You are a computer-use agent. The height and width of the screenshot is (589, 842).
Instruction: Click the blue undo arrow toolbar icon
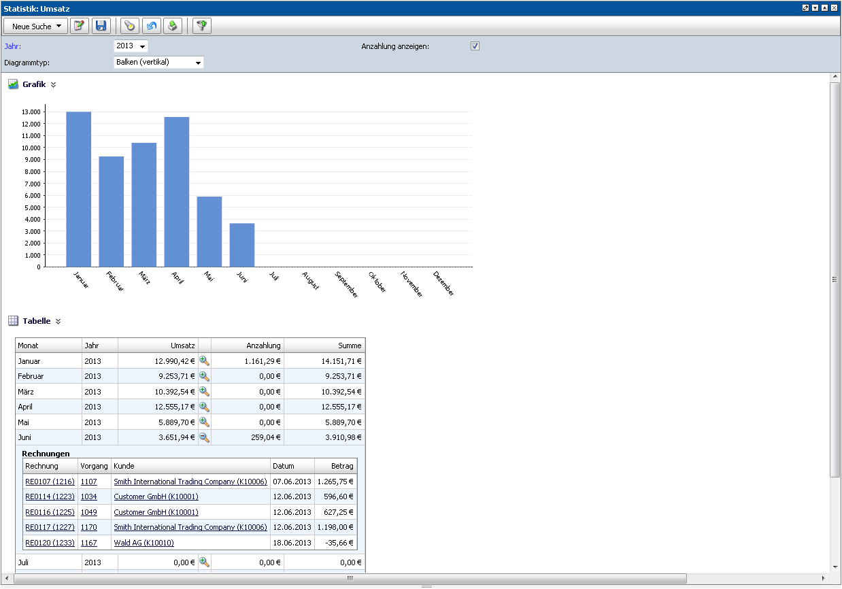coord(151,26)
